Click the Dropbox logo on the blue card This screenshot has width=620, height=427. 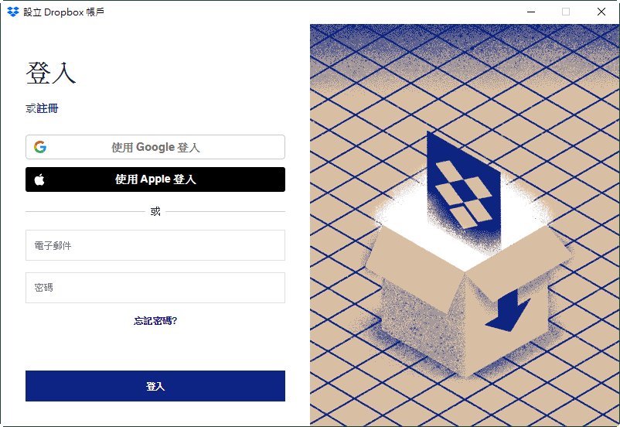[464, 193]
